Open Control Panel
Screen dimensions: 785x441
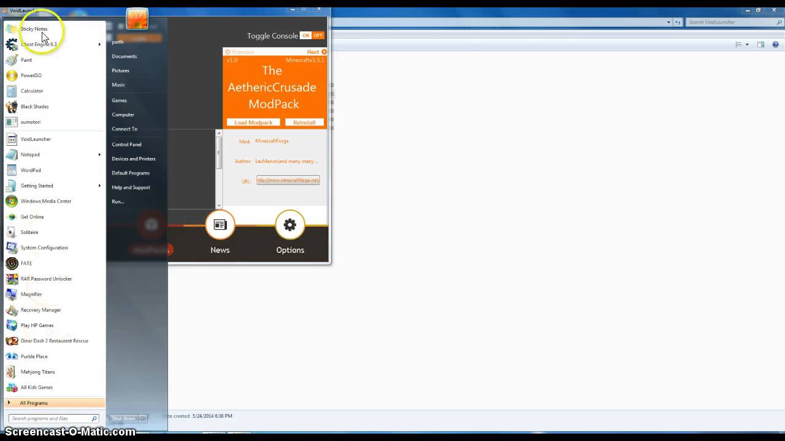coord(127,145)
